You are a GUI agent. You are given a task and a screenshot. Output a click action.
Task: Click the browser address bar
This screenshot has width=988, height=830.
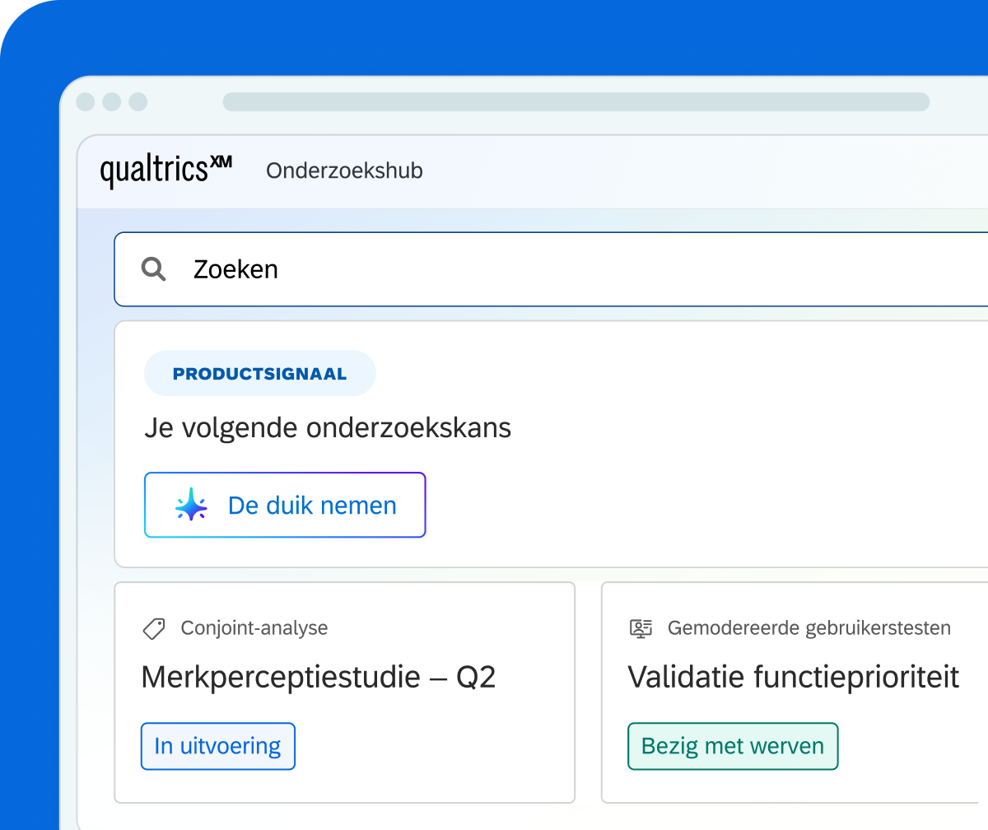(x=576, y=102)
